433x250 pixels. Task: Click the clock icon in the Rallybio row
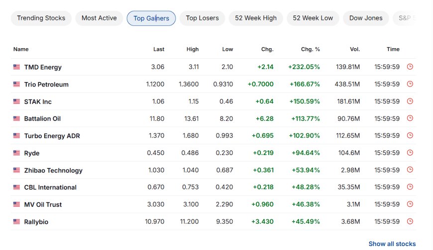[410, 221]
